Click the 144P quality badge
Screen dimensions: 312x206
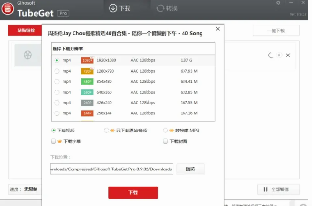tap(87, 113)
